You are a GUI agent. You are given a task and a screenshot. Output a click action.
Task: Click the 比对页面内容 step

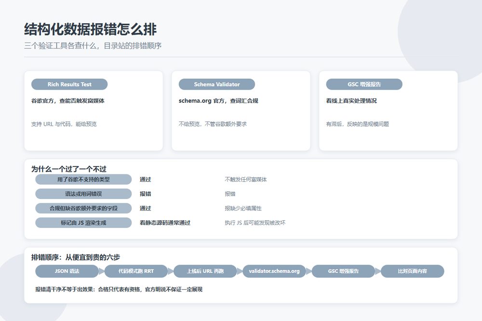click(413, 271)
